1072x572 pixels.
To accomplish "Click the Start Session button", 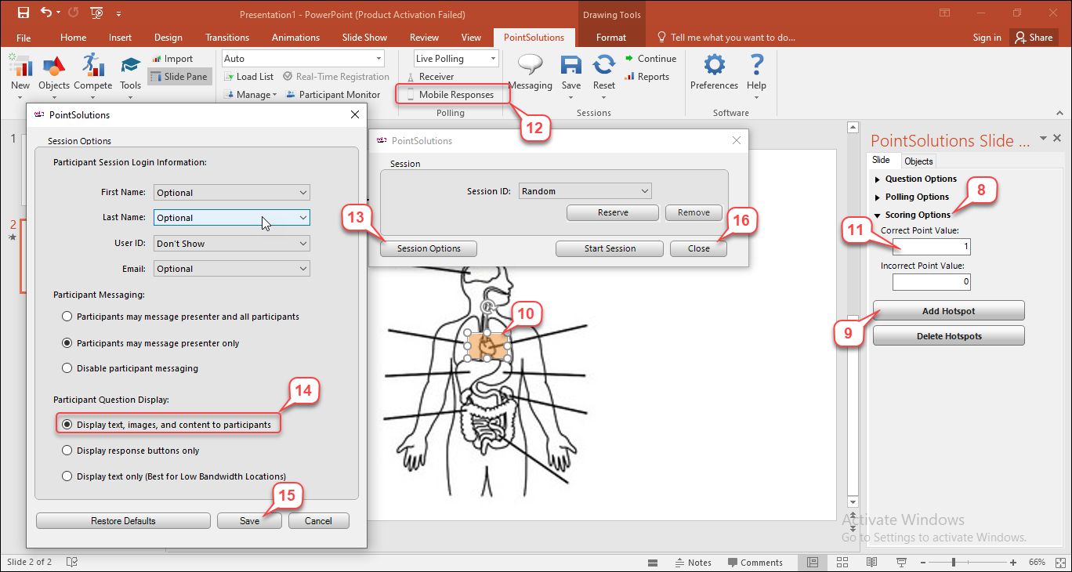I will point(610,248).
